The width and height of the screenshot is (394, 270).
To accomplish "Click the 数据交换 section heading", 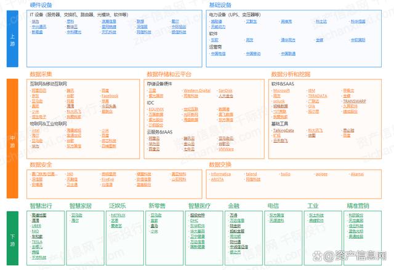I will (x=220, y=165).
